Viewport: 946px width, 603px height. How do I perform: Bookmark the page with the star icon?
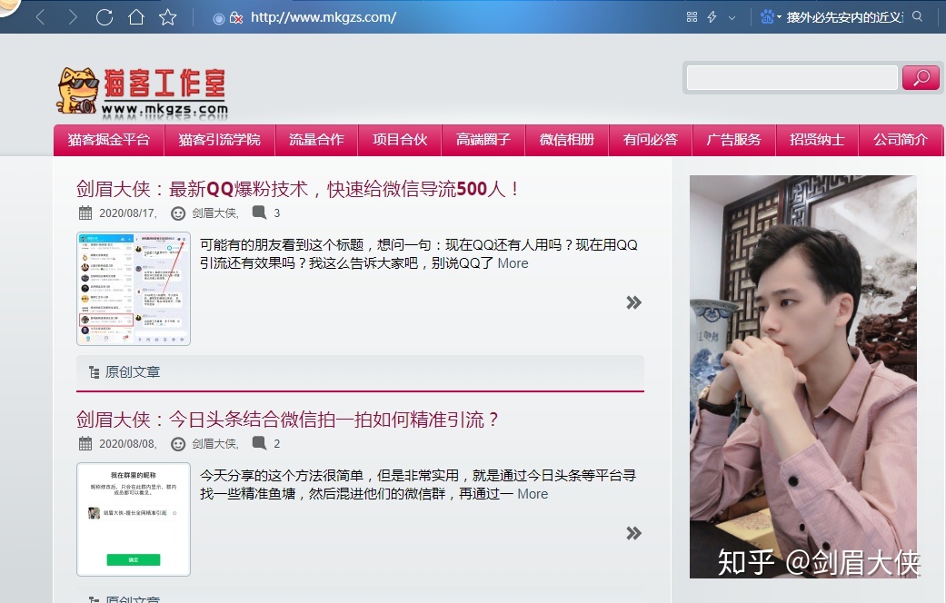pyautogui.click(x=168, y=17)
